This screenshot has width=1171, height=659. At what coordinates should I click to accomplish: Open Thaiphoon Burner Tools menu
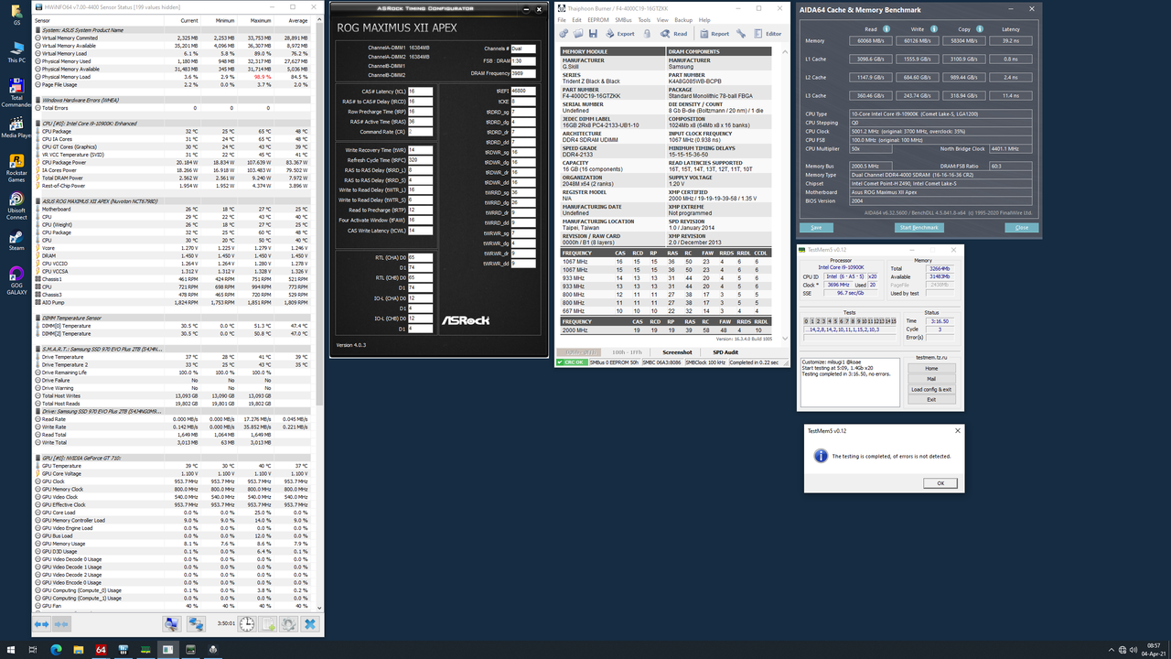click(x=644, y=19)
